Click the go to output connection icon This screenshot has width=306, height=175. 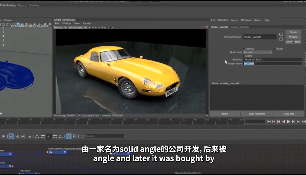click(x=281, y=39)
